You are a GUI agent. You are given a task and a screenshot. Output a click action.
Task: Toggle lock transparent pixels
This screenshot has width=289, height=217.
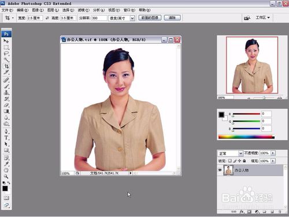point(230,160)
